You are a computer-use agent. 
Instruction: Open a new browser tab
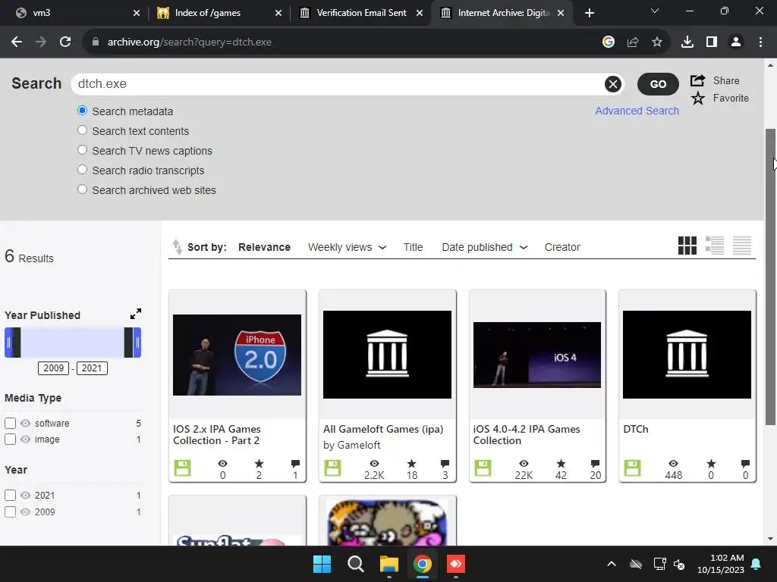click(589, 13)
